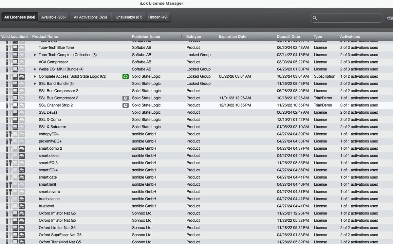
Task: Select the VCA Compressor license
Action: click(53, 62)
